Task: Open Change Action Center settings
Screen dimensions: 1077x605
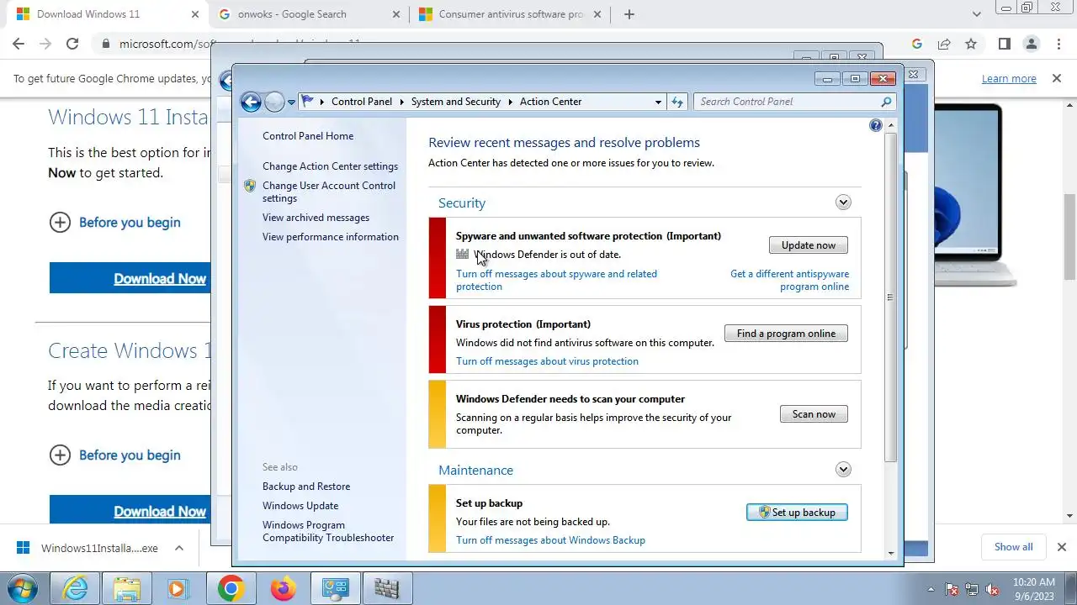Action: 330,166
